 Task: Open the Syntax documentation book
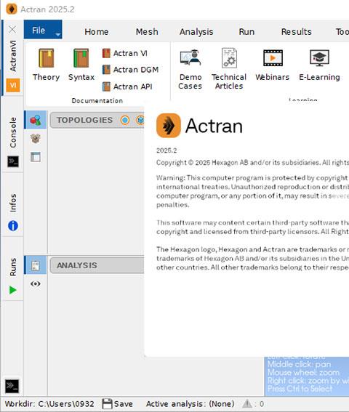[x=81, y=65]
